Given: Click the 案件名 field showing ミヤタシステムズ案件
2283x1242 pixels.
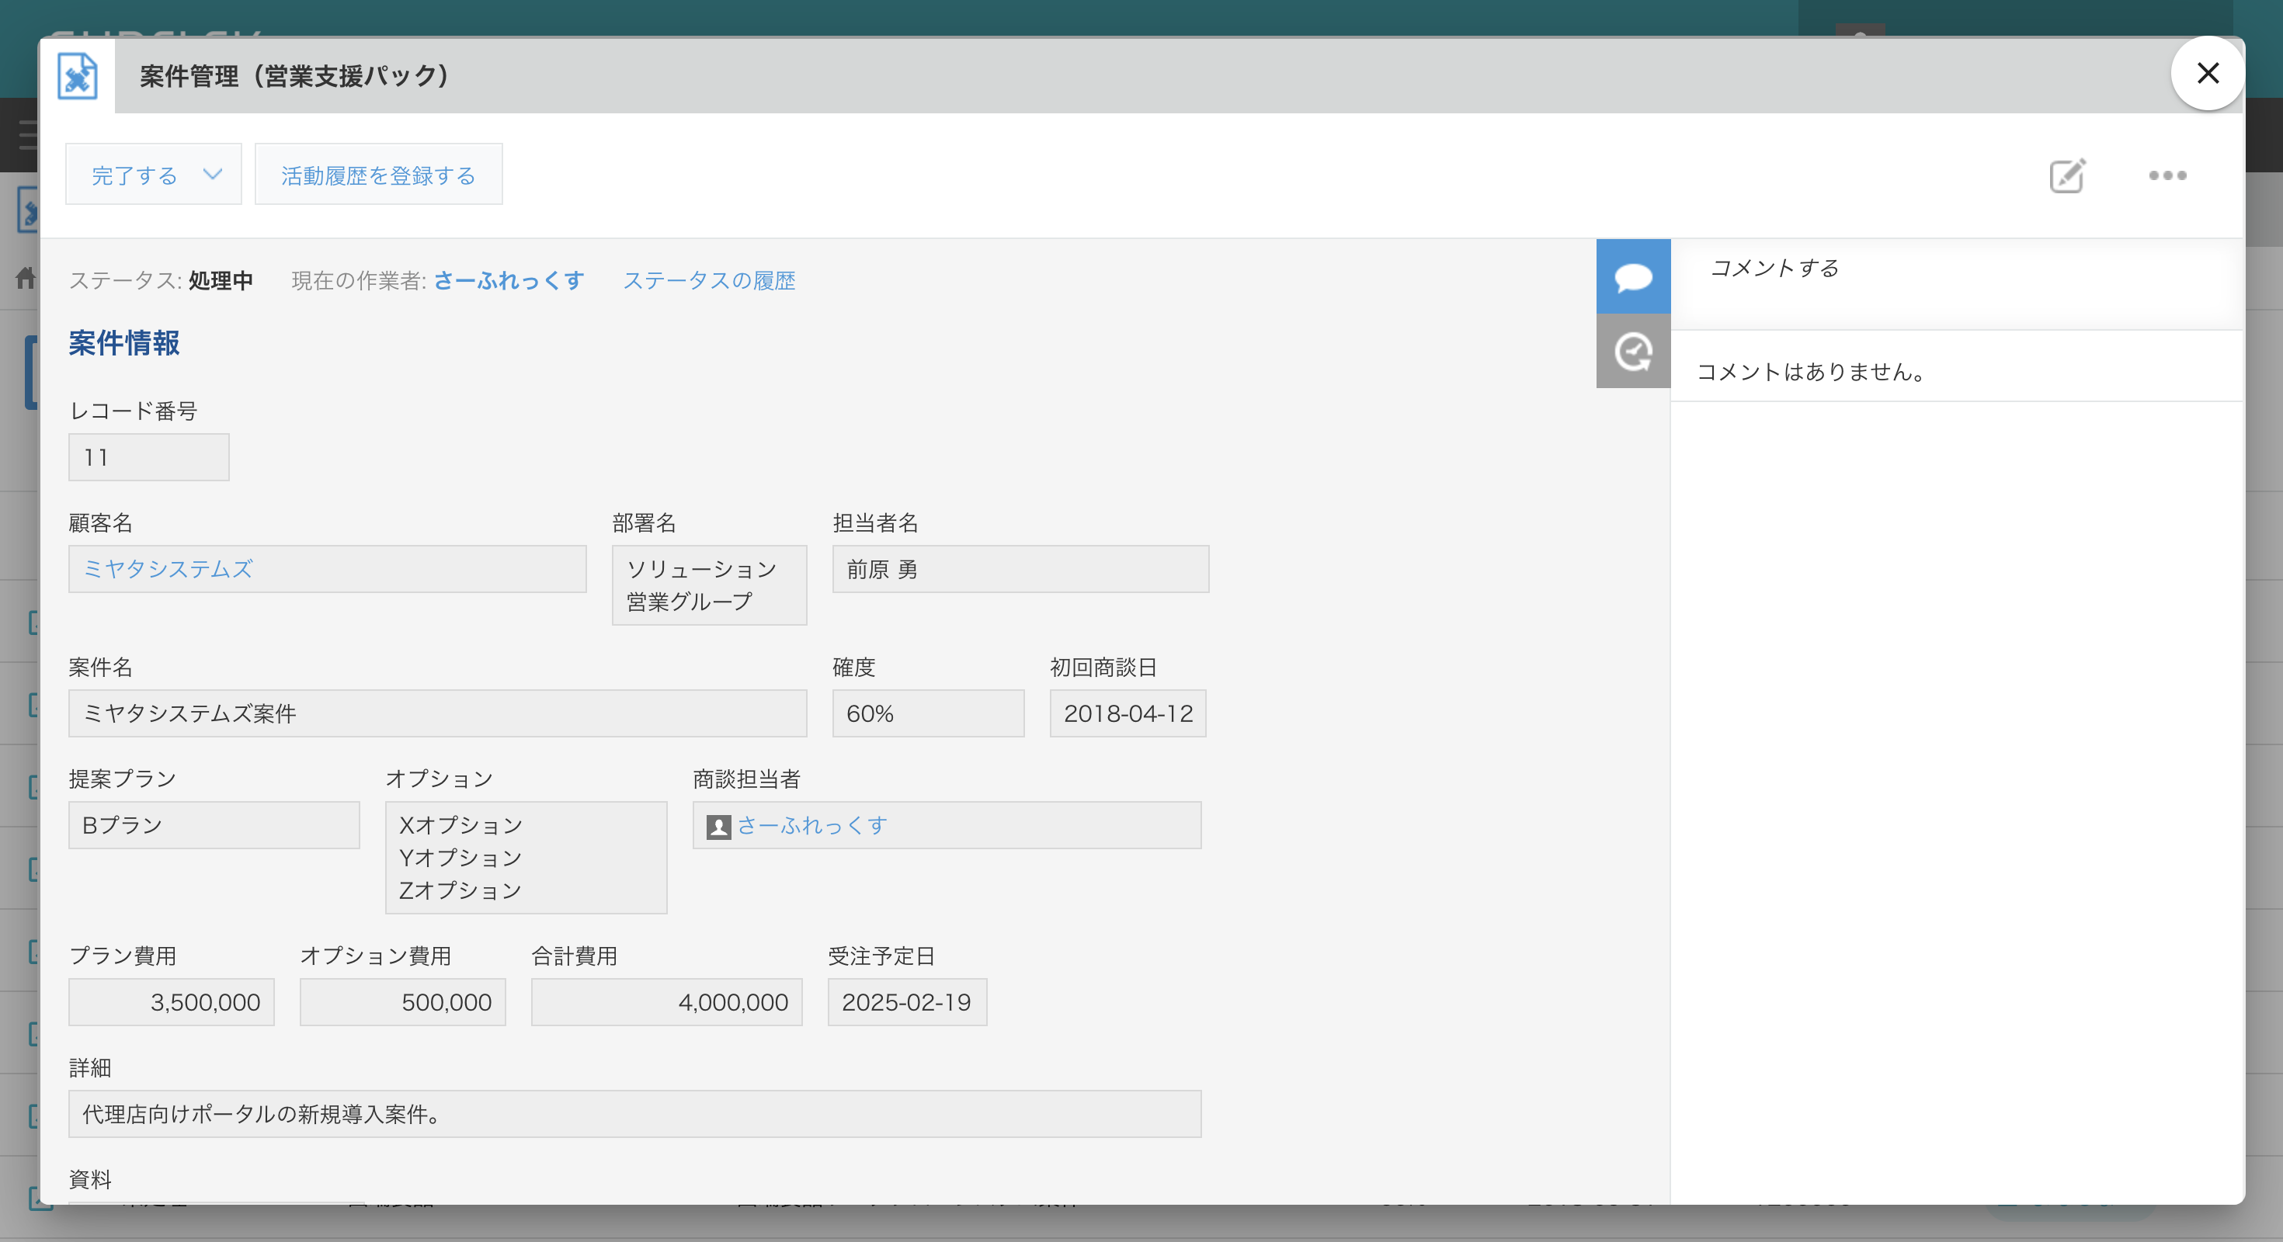Looking at the screenshot, I should (437, 713).
